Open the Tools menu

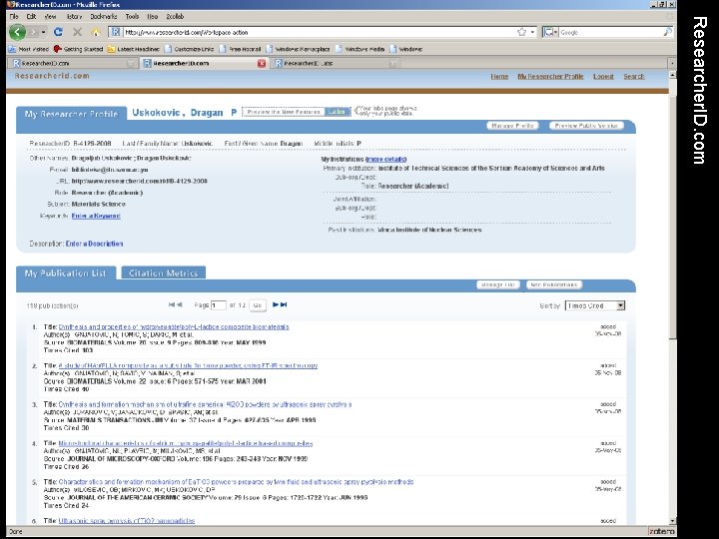(132, 17)
